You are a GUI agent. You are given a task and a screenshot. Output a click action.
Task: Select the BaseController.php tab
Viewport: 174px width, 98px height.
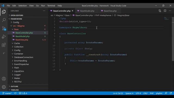62,11
